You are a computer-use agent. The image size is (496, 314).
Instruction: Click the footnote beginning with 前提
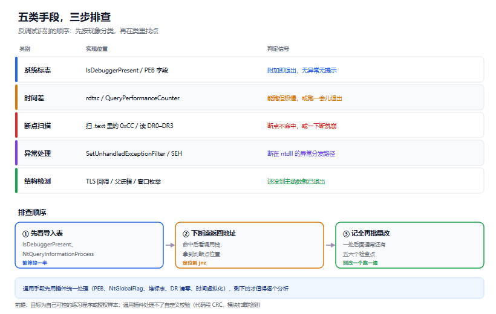click(x=138, y=305)
